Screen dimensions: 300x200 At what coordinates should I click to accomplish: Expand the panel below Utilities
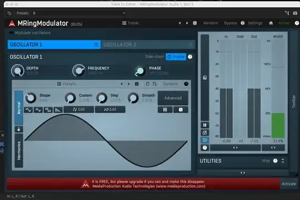pyautogui.click(x=243, y=173)
